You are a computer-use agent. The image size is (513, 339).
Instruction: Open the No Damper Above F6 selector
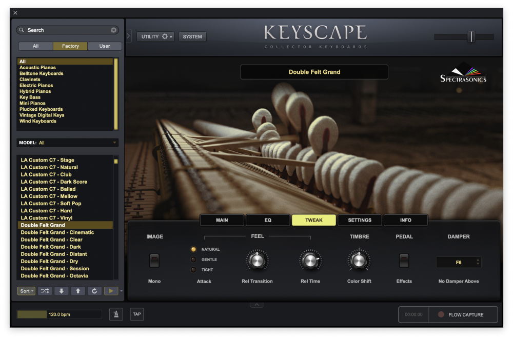pos(458,263)
